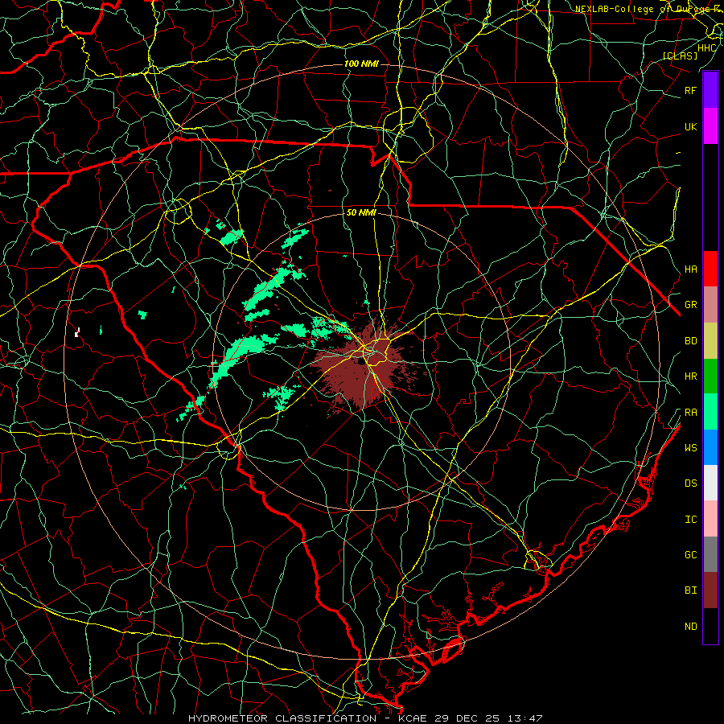This screenshot has width=724, height=724.
Task: Select the WS blue legend swatch
Action: click(710, 447)
